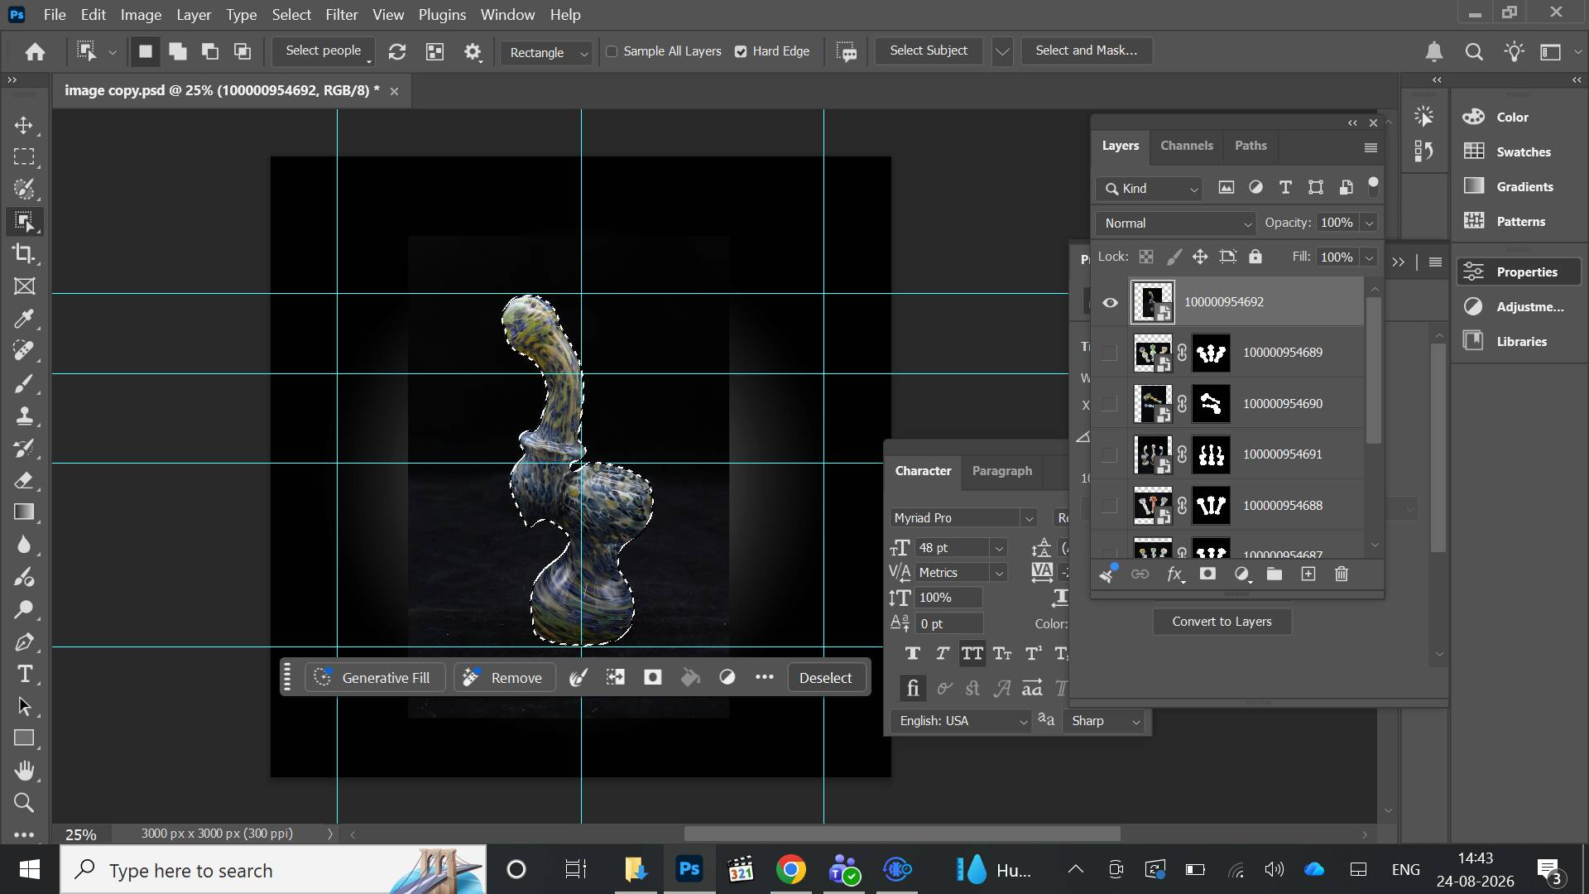Select the Clone Stamp tool

[24, 416]
